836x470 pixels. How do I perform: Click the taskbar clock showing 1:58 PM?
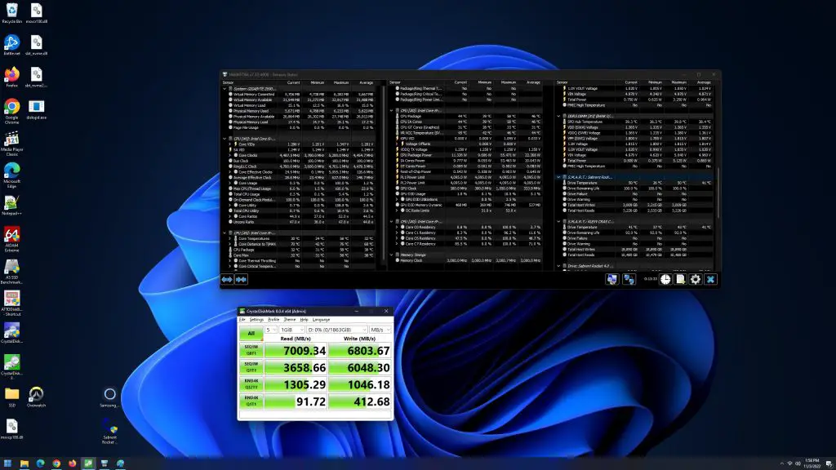click(812, 463)
